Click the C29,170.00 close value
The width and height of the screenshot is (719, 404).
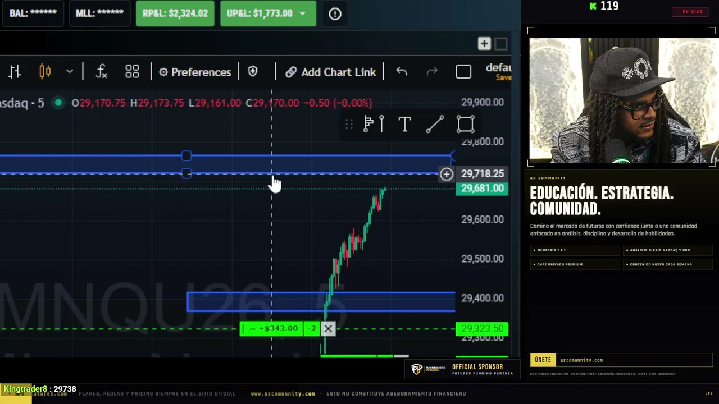point(272,103)
